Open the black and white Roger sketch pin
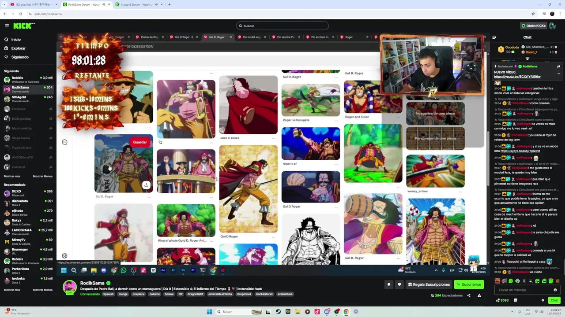Screen dimensions: 565x317 [311, 240]
